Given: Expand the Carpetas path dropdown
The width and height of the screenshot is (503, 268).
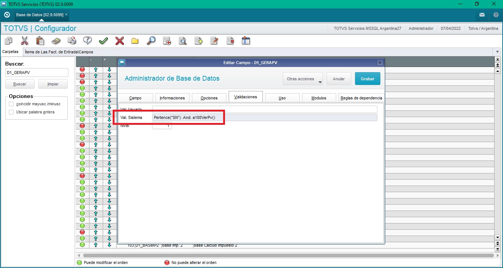Looking at the screenshot, I should click(x=498, y=52).
